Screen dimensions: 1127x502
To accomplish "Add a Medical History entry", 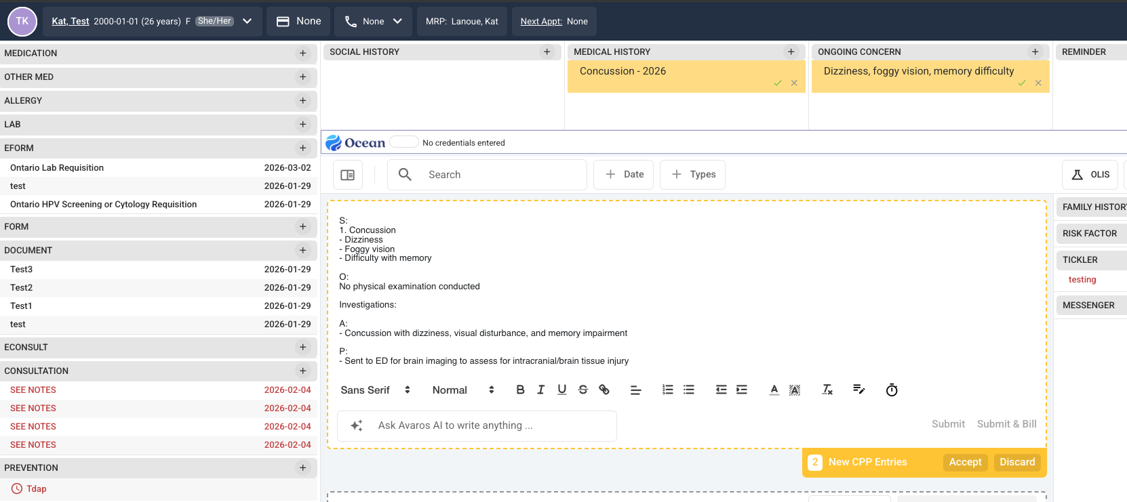I will pyautogui.click(x=791, y=52).
